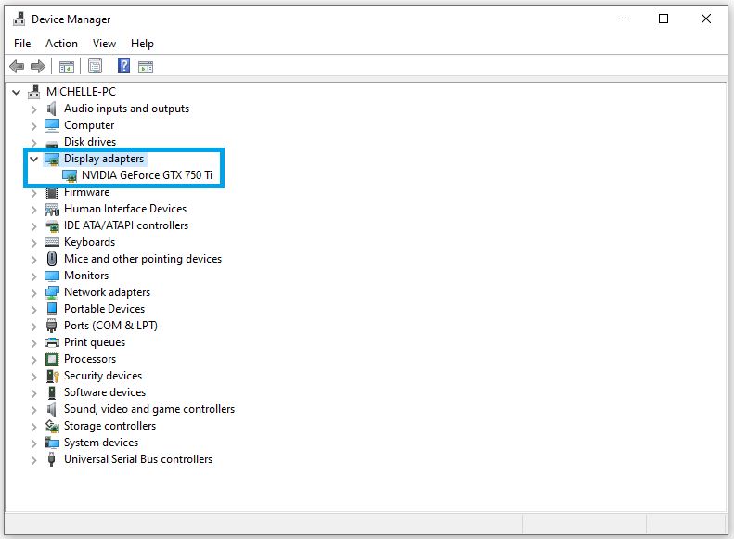Click the Universal Serial Bus controllers icon
Screen dimensions: 734x539
pyautogui.click(x=51, y=459)
